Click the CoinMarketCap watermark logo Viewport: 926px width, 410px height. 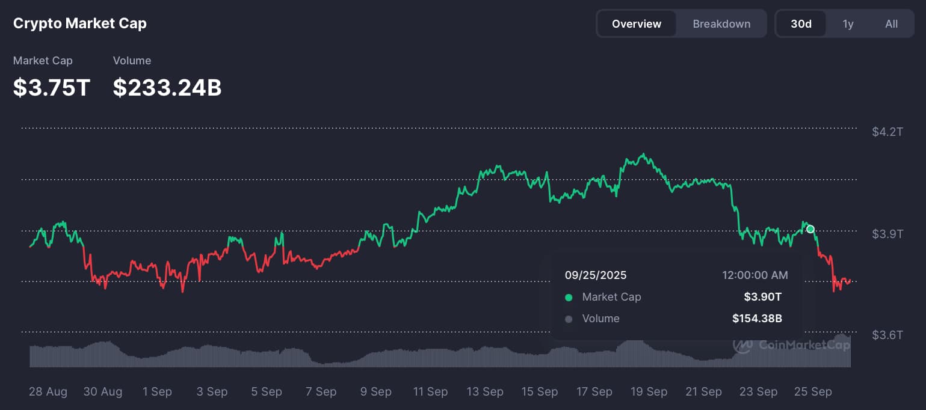(791, 345)
